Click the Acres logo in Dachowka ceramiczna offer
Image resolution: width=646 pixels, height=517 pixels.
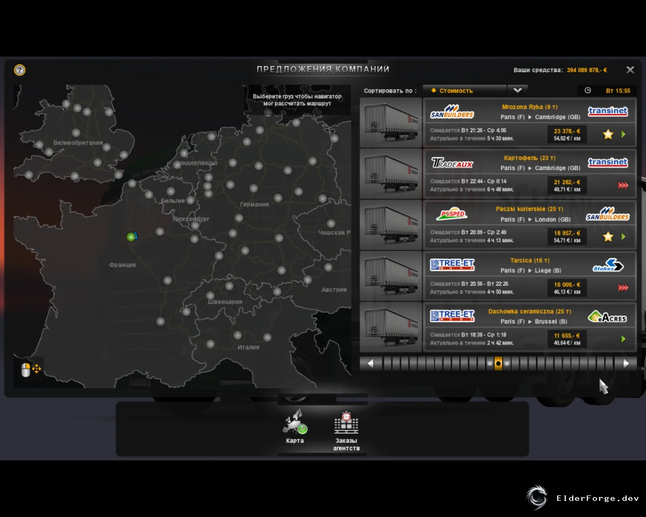(608, 317)
